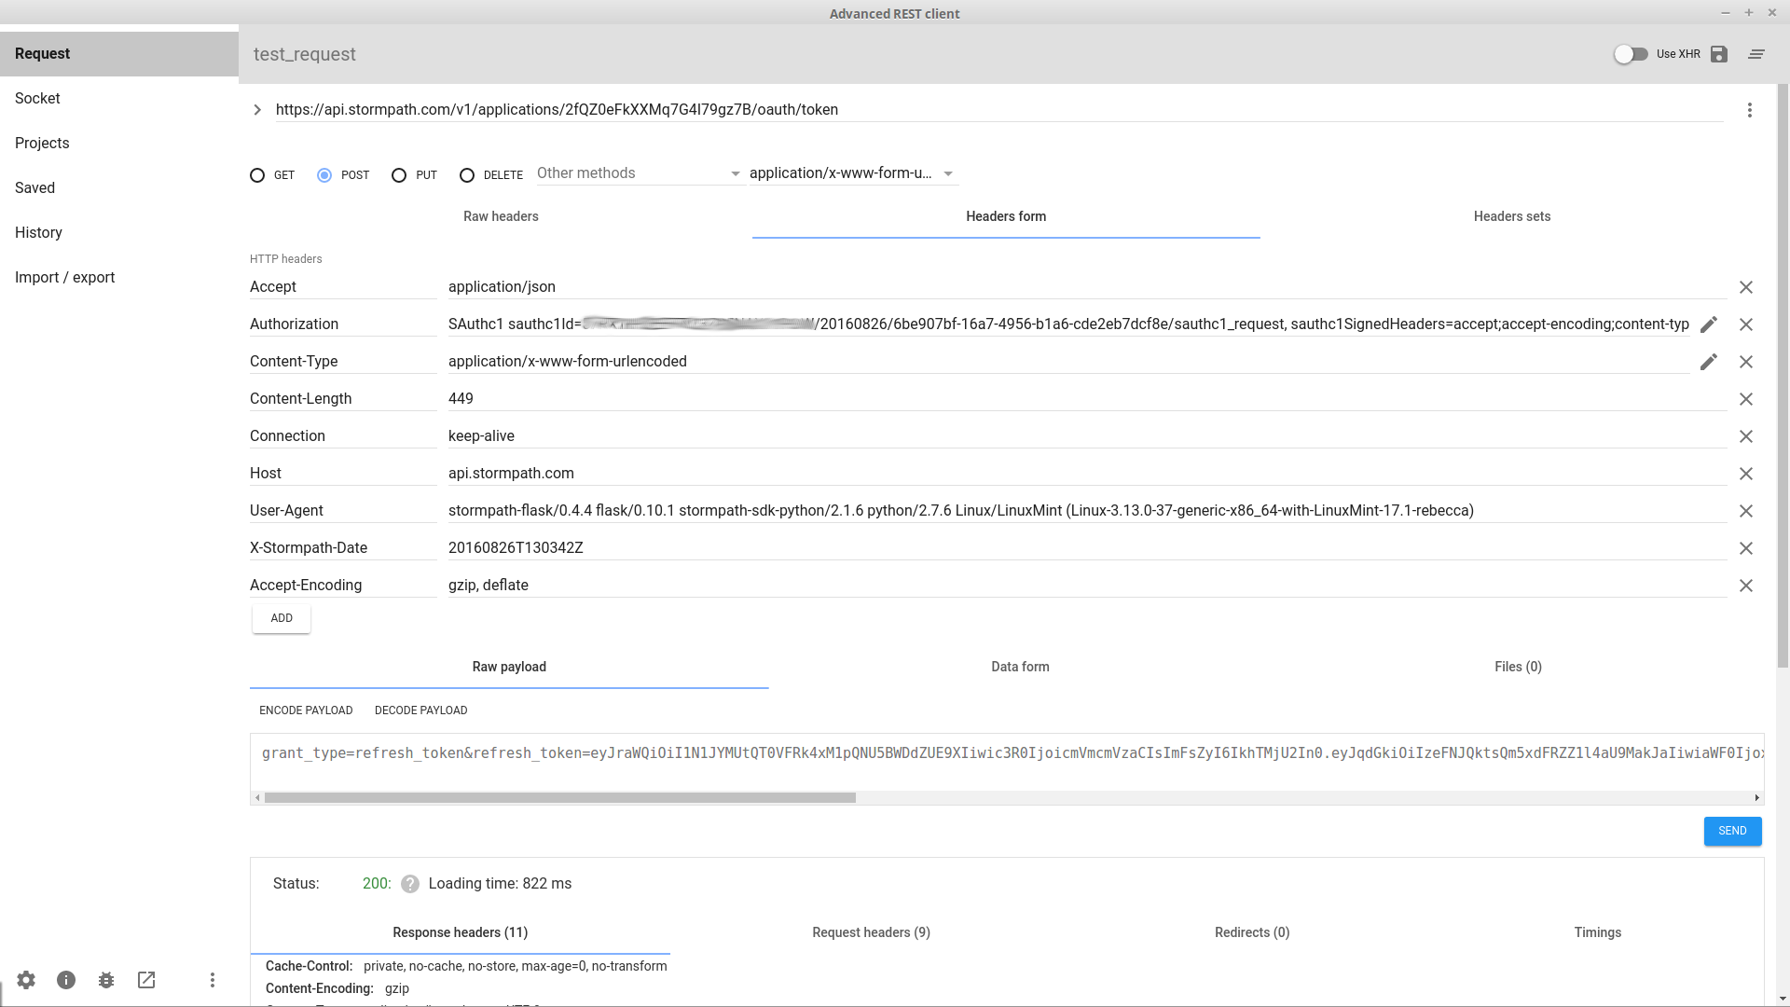Remove the Content-Length header

pyautogui.click(x=1746, y=399)
